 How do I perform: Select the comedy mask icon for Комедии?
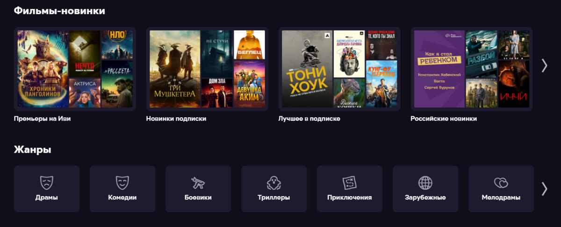pyautogui.click(x=122, y=182)
